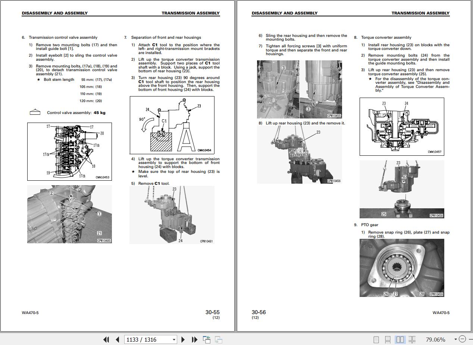Go to the first page
Screen dimensions: 473x345
106,339
